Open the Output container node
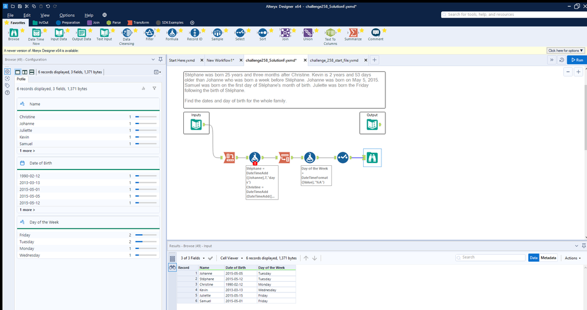This screenshot has width=587, height=310. pyautogui.click(x=372, y=124)
